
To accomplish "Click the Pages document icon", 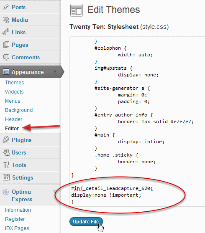I will [x=6, y=45].
